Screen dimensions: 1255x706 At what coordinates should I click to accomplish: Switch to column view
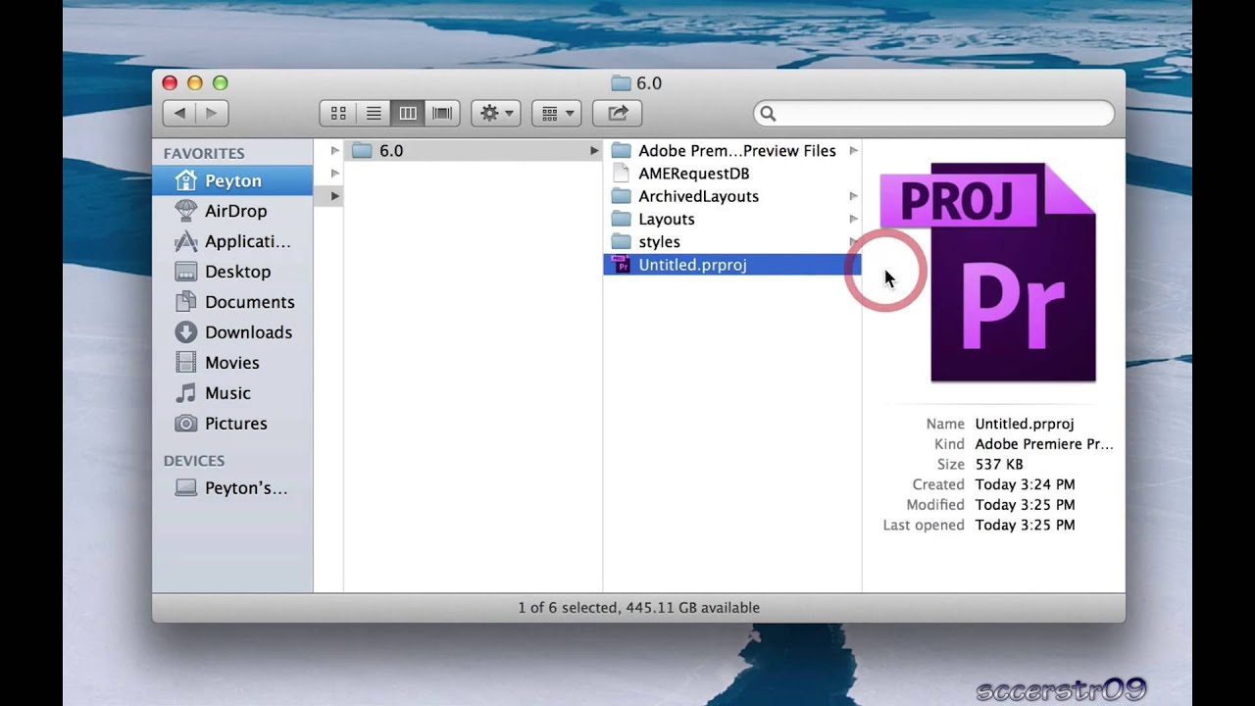408,114
